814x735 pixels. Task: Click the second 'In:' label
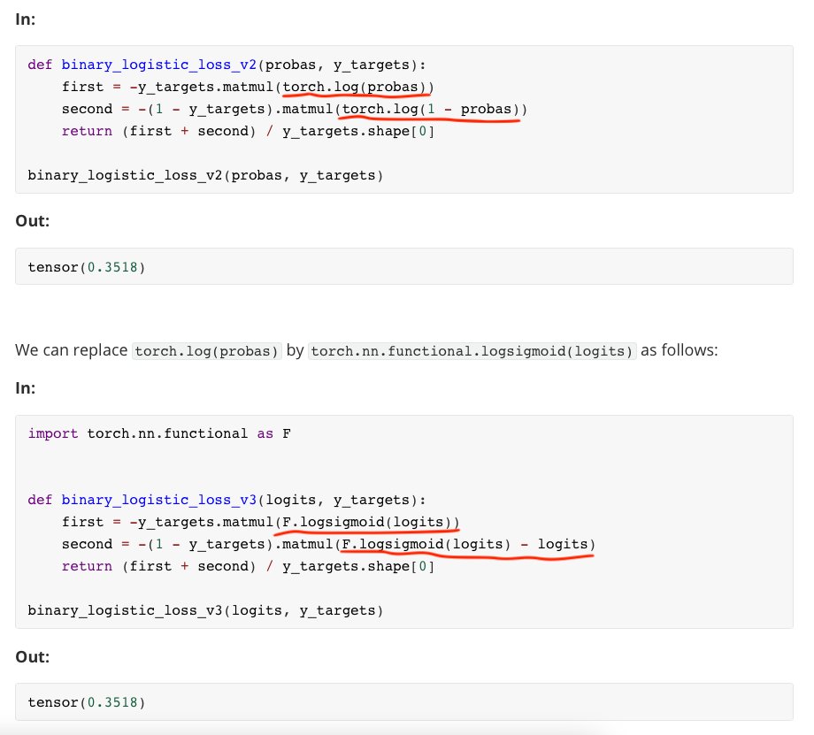coord(26,388)
